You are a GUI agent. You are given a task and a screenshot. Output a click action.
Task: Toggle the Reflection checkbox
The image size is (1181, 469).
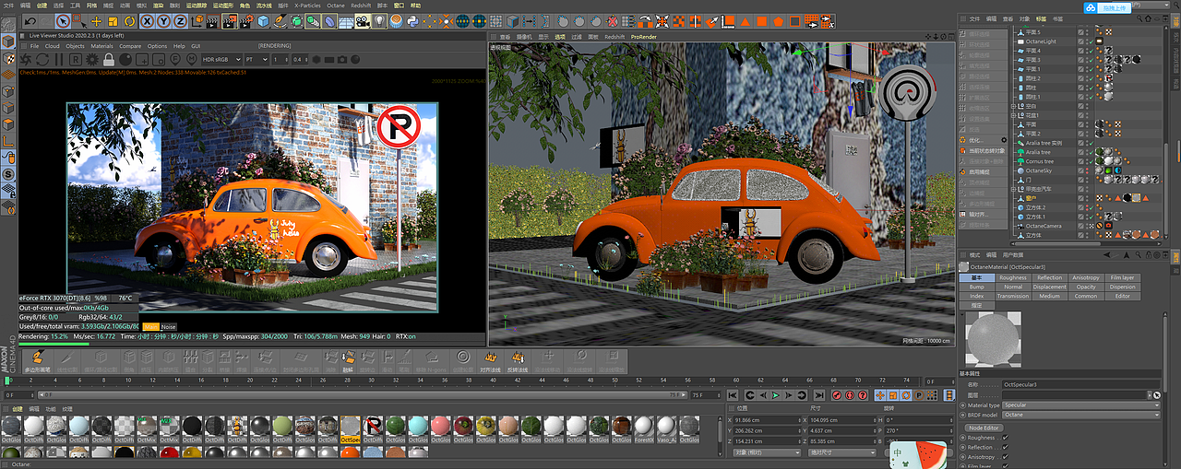1005,447
